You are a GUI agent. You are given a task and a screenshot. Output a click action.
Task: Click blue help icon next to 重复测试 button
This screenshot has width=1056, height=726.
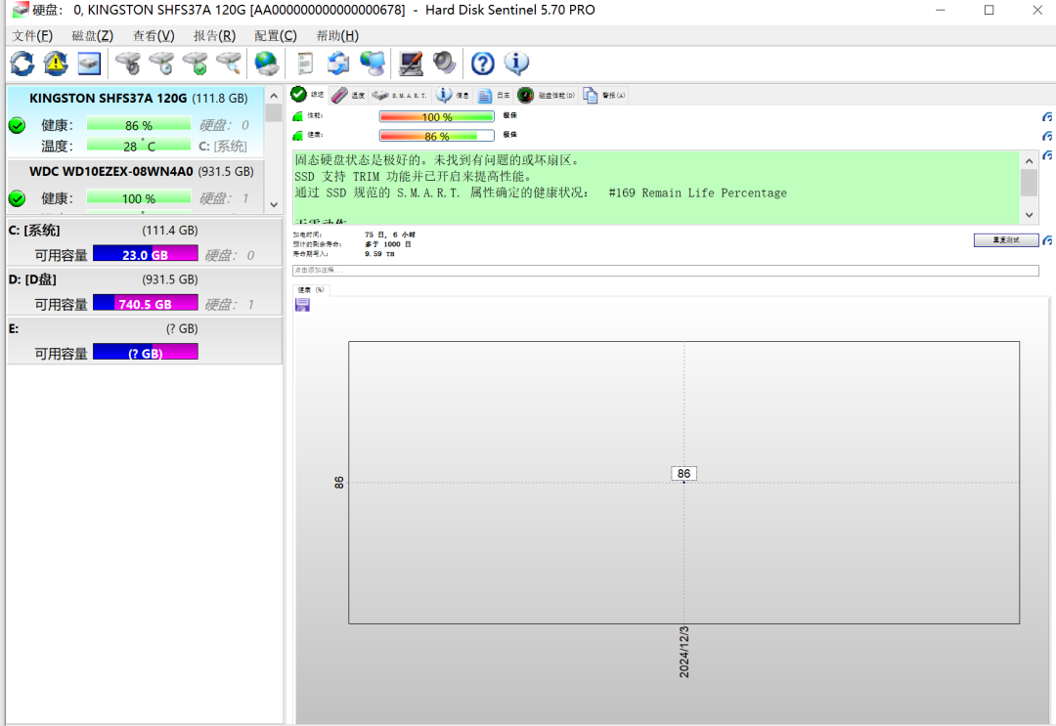click(1047, 240)
